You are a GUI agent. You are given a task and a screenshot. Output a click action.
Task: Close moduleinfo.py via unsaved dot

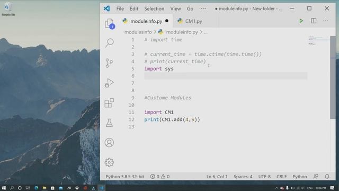[167, 21]
